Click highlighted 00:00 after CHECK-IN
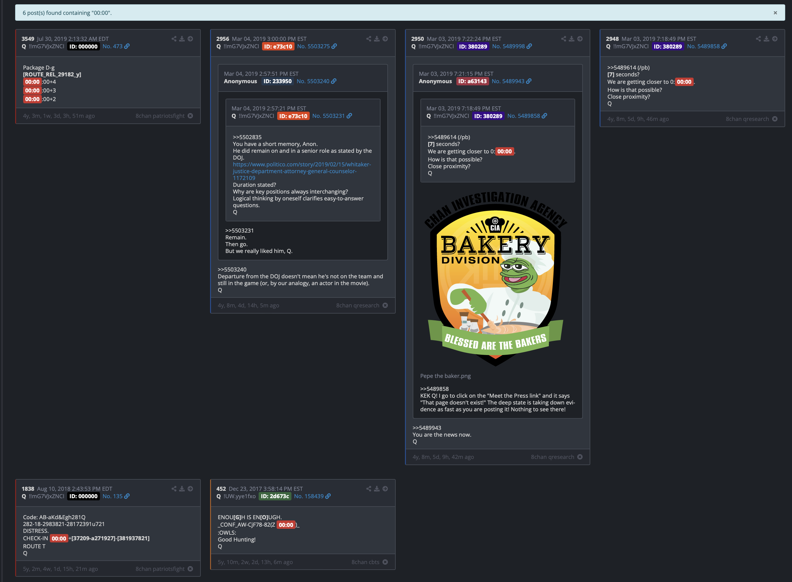This screenshot has height=582, width=792. click(x=59, y=538)
